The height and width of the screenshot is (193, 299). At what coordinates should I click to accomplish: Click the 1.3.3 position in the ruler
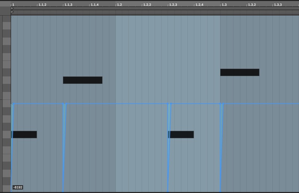(278, 5)
